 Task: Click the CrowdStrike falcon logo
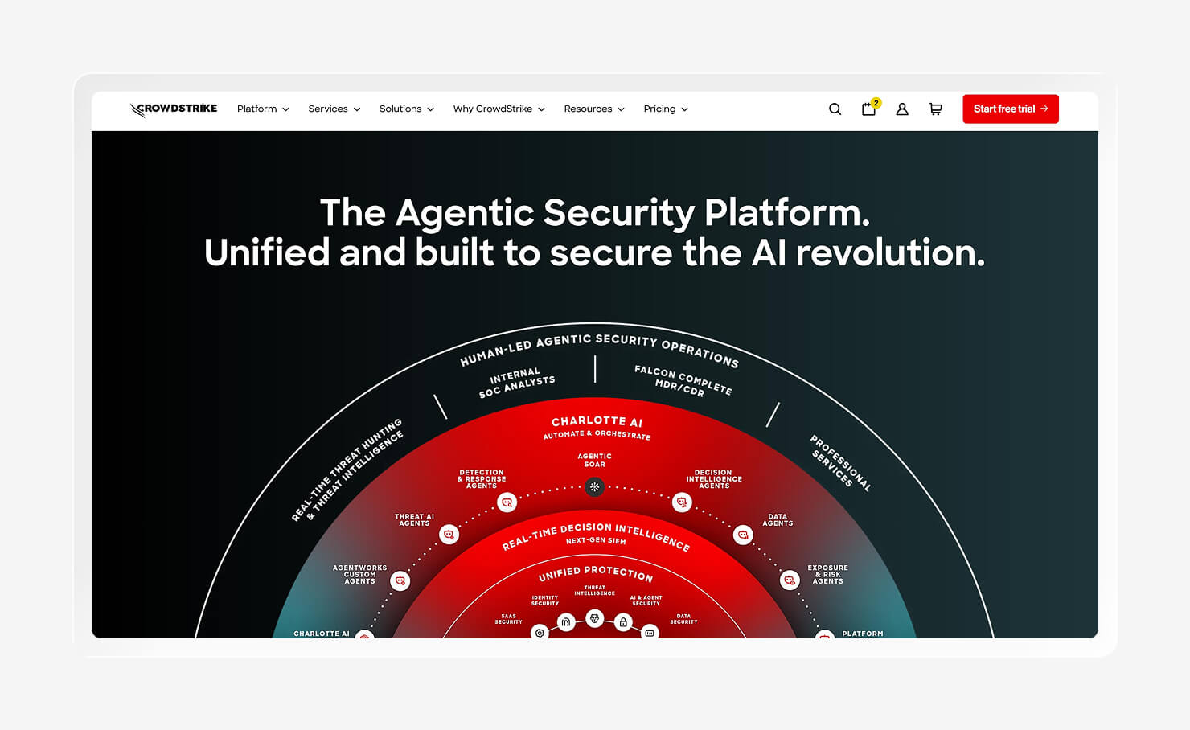coord(174,109)
